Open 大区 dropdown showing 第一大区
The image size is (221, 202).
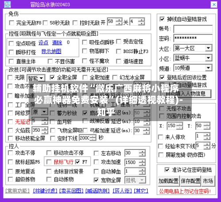tap(193, 48)
